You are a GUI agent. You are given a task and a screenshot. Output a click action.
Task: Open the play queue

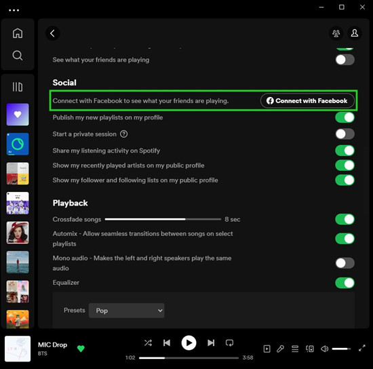coord(295,349)
